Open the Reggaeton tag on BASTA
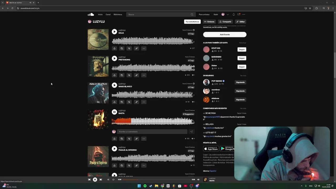 (x=188, y=114)
